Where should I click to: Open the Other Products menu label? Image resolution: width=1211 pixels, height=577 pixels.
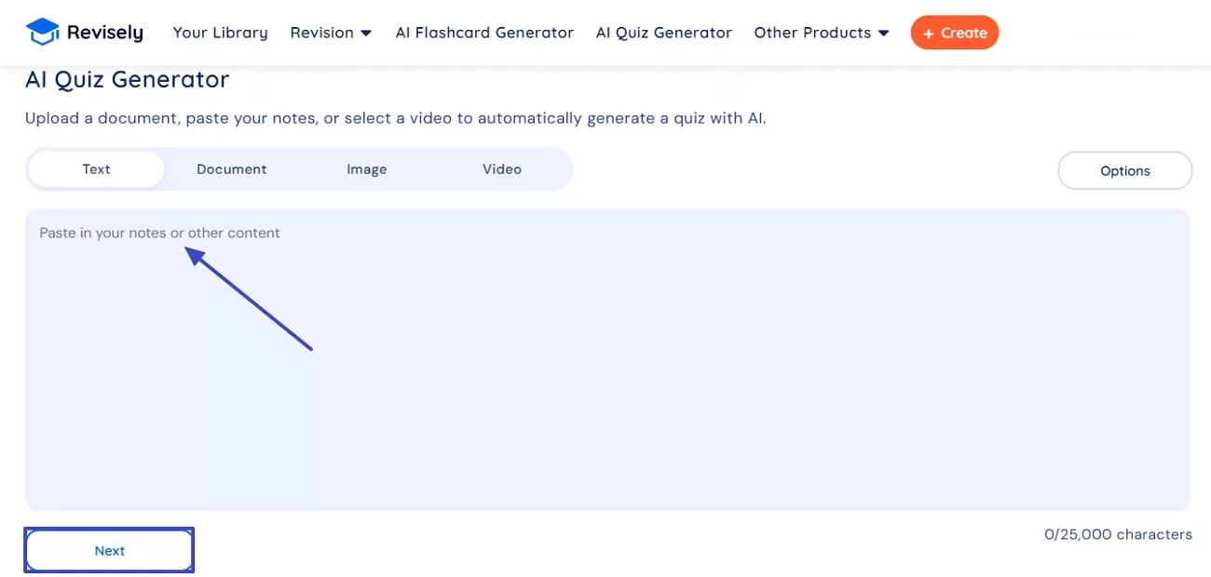click(812, 33)
